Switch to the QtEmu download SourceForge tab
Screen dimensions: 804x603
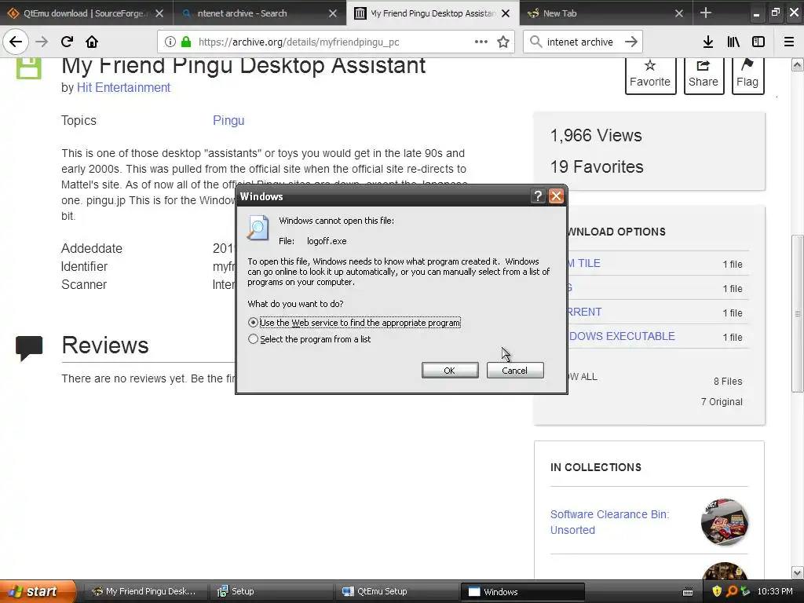coord(85,13)
